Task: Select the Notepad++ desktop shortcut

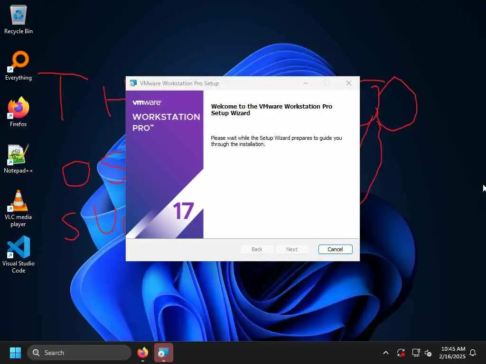Action: tap(19, 159)
